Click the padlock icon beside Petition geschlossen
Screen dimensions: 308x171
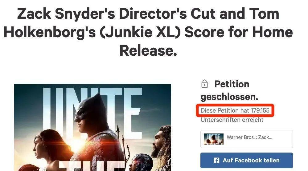point(204,84)
